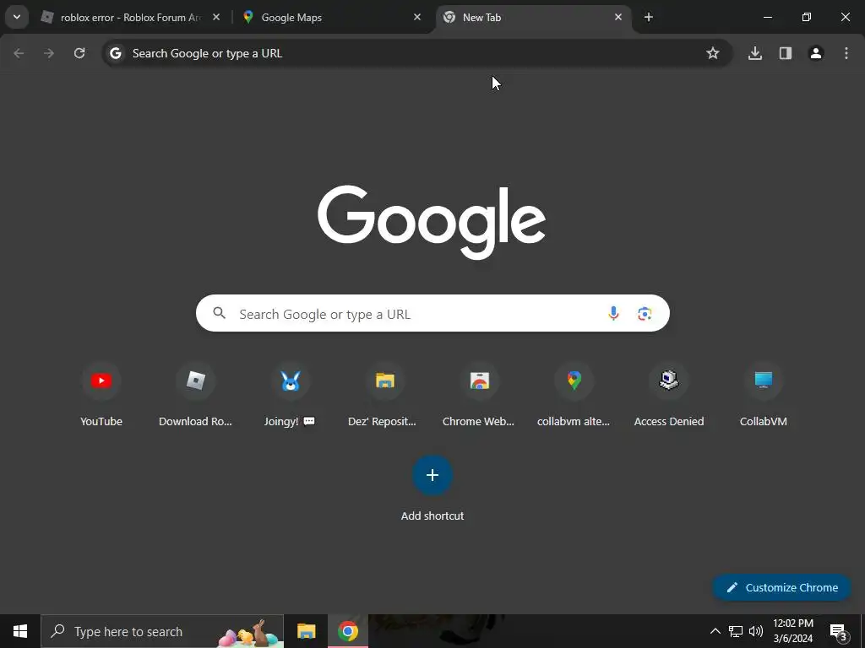
Task: Click the Chrome taskbar icon
Action: (348, 631)
